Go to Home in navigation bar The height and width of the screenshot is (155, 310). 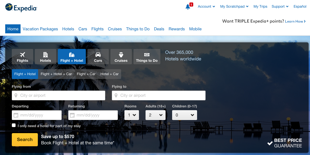coord(13,29)
